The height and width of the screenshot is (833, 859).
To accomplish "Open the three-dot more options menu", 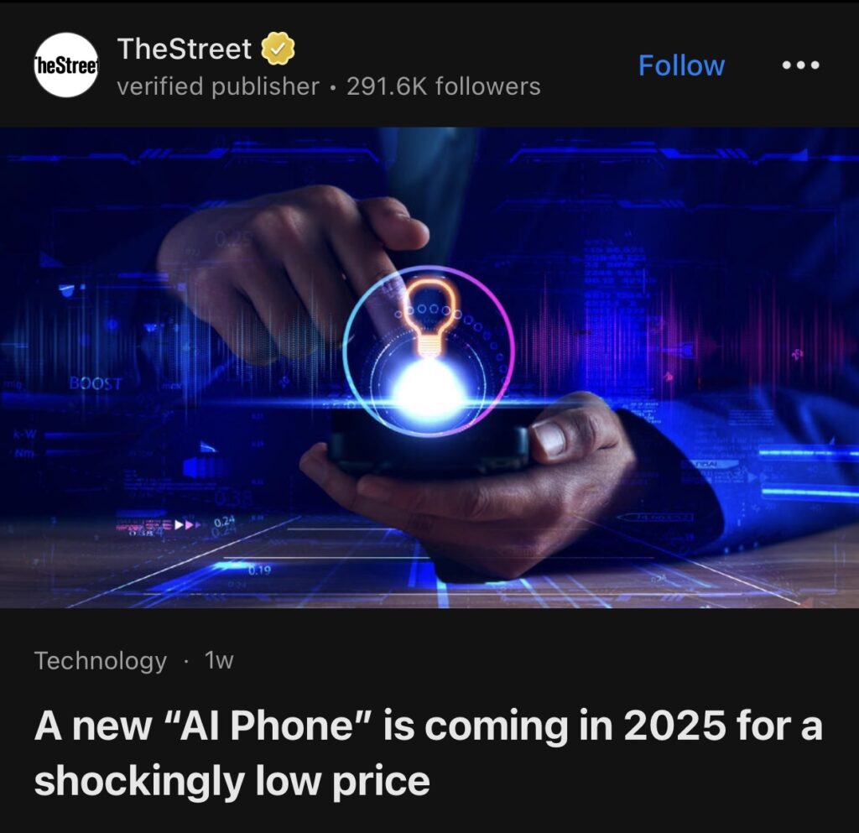I will coord(800,65).
